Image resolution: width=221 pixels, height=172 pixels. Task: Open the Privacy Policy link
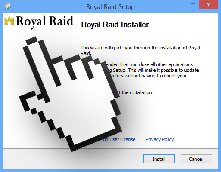click(x=160, y=139)
